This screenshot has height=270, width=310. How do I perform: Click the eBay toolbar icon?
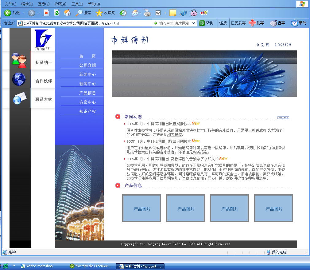click(x=204, y=13)
